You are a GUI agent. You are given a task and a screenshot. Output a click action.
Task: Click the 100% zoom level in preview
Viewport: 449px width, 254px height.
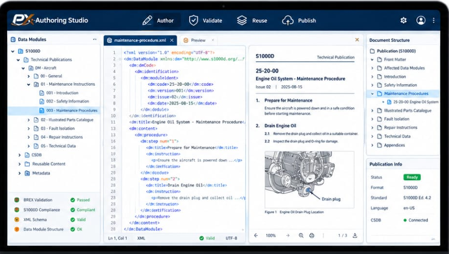(x=270, y=236)
